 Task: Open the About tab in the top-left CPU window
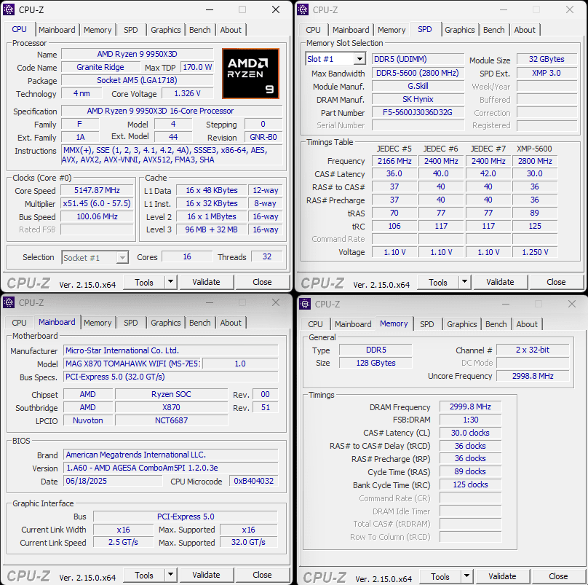pos(231,30)
